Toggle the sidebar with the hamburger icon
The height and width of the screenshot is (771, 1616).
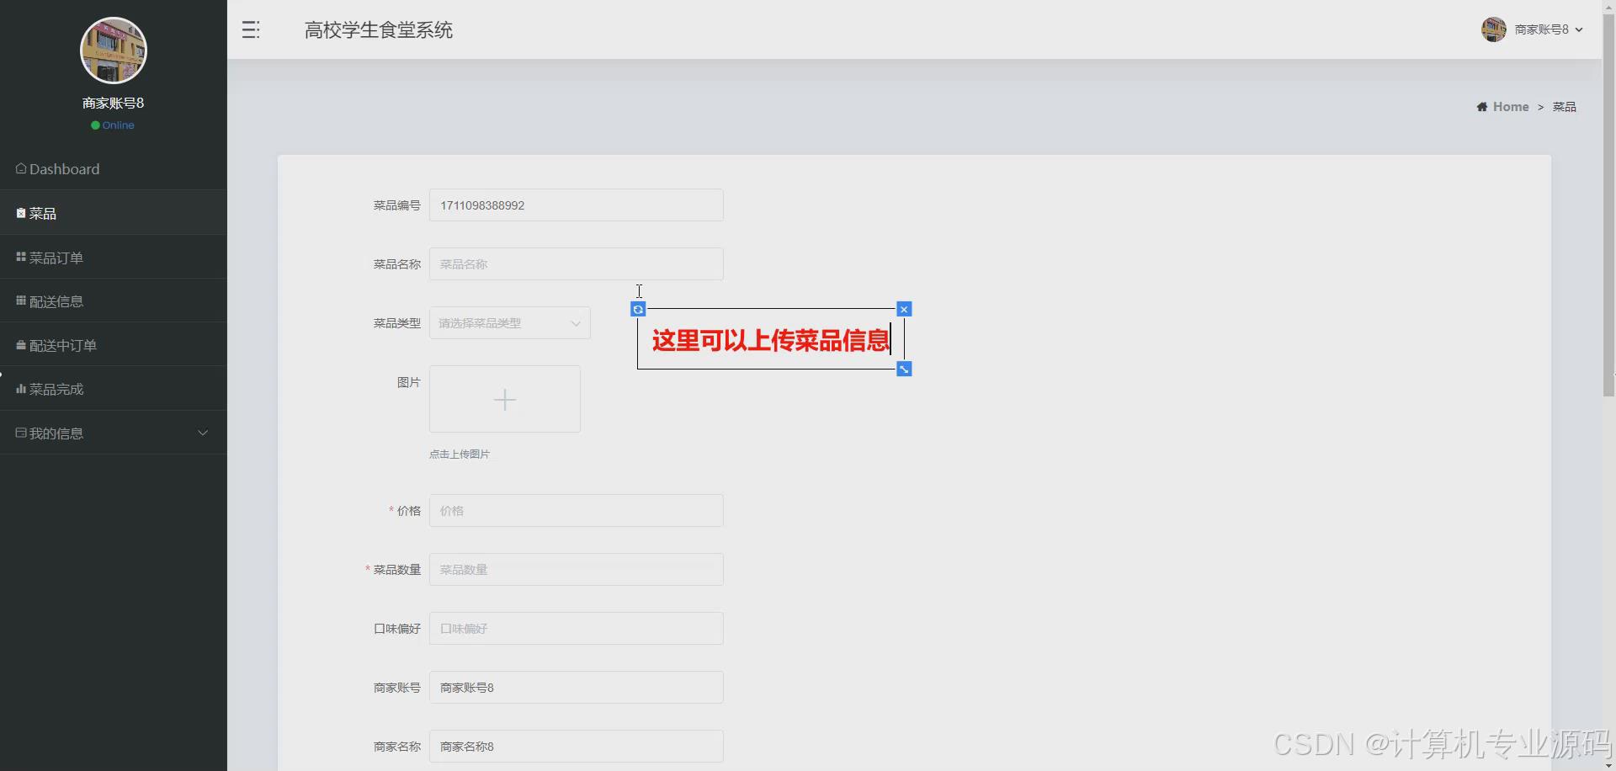(249, 29)
